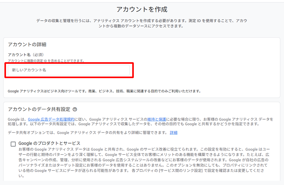Click the Google のプロダクトとサービス checkbox label

(50, 143)
